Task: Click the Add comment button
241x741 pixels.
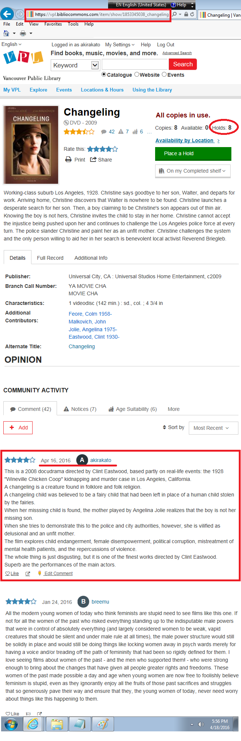Action: click(x=18, y=427)
